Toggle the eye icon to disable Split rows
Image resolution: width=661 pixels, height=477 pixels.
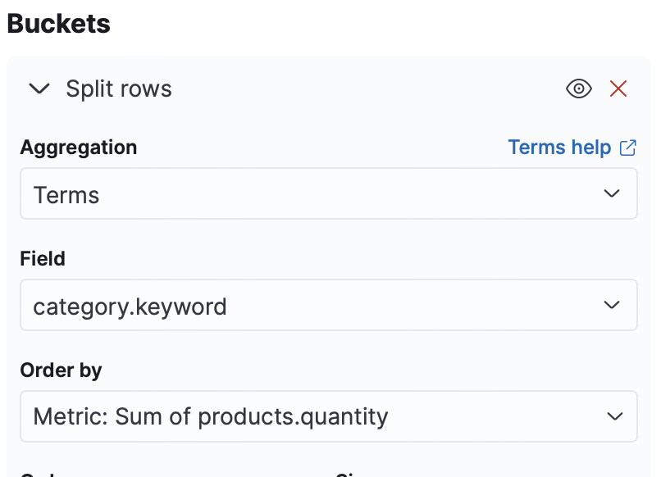[579, 89]
